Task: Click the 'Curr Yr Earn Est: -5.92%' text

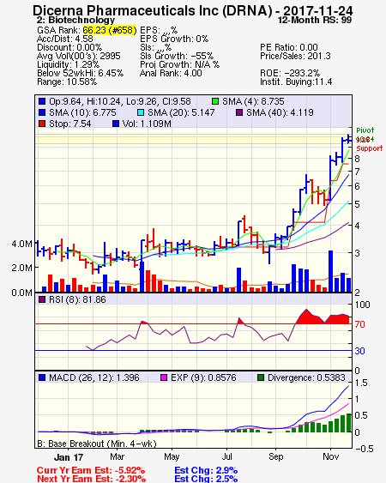Action: click(x=91, y=471)
